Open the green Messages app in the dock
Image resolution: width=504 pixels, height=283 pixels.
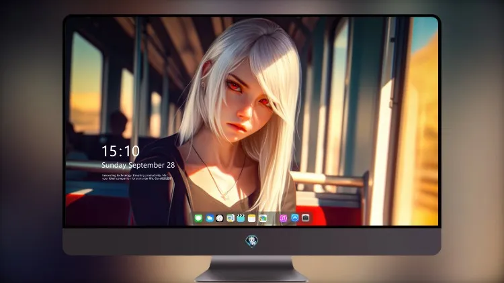coord(198,218)
